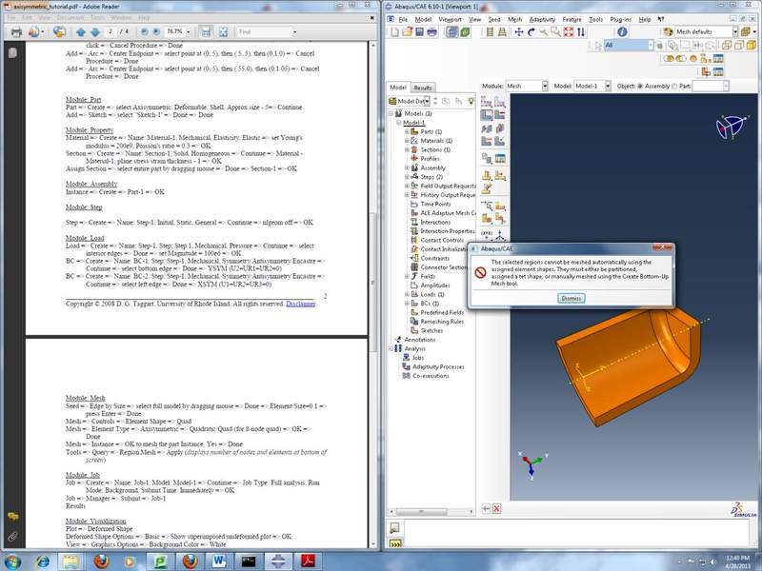
Task: Save the model database in Abaqus toolbar
Action: [419, 32]
